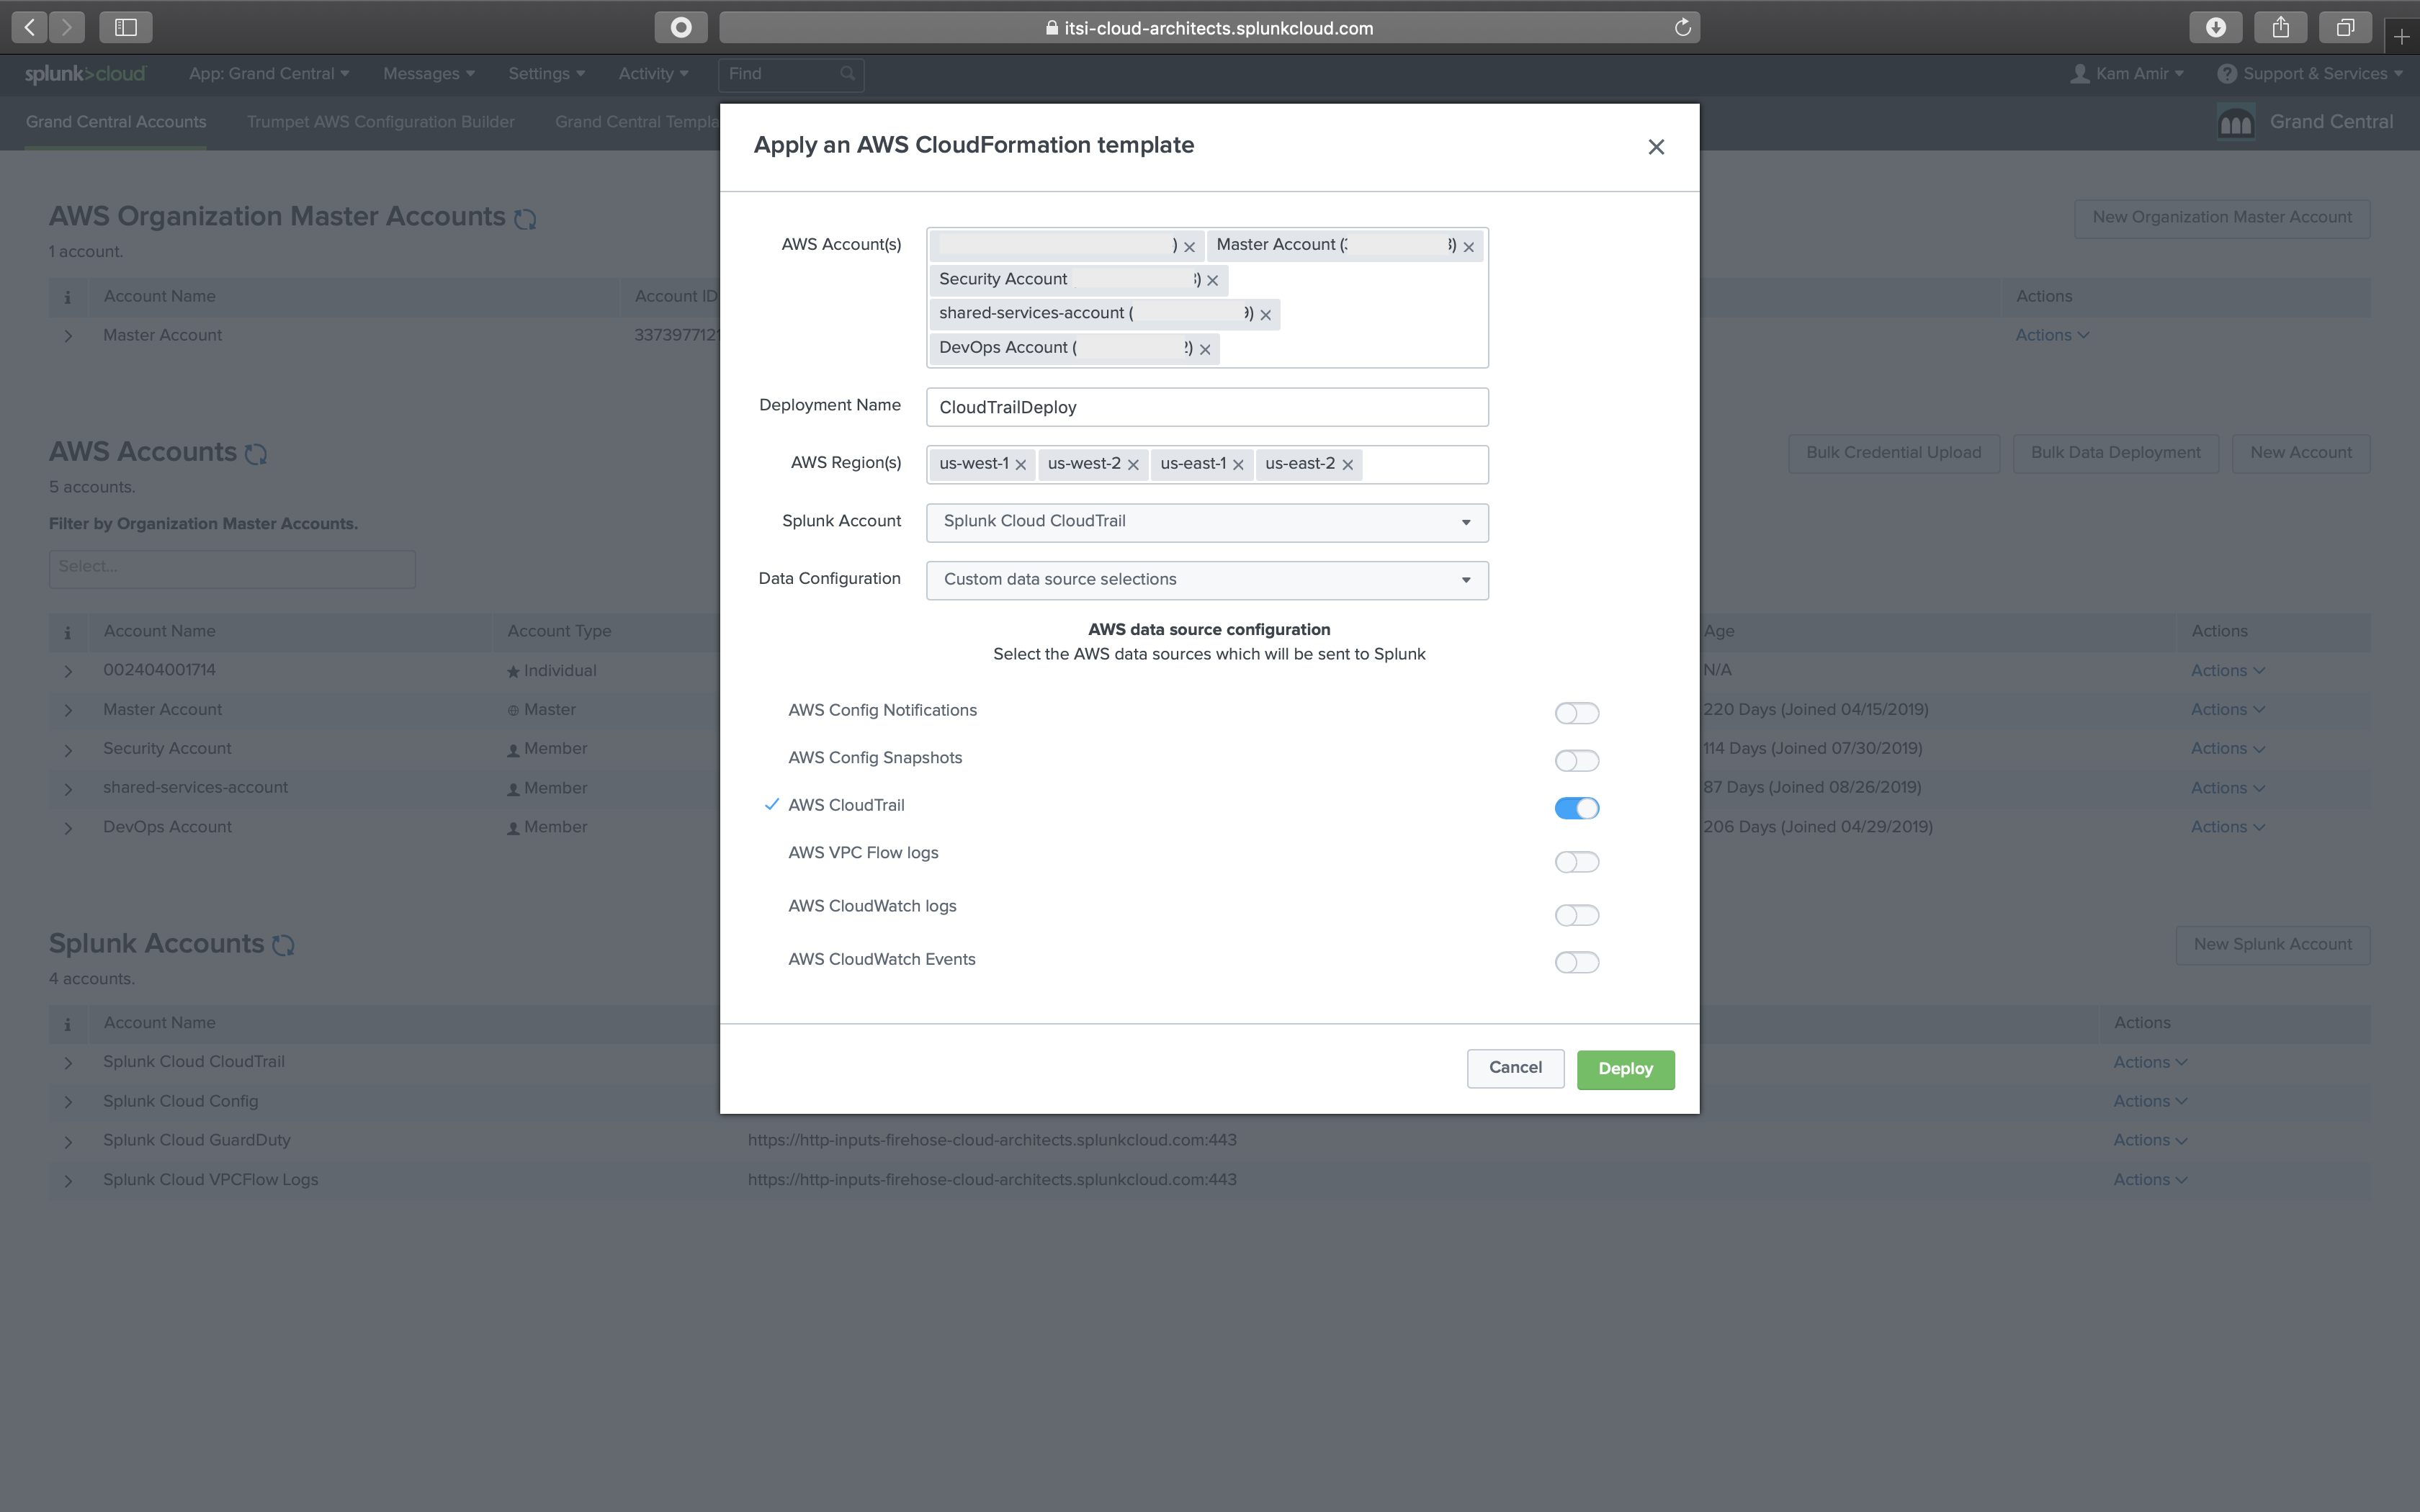Switch to Trumpet AWS Configuration Builder tab
This screenshot has height=1512, width=2420.
[381, 122]
